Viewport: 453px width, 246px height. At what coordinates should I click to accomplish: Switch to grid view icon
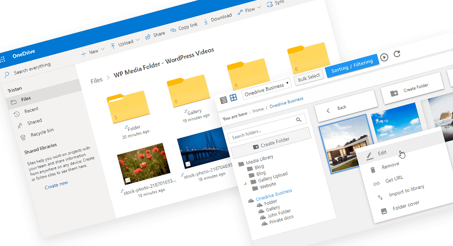pos(233,97)
